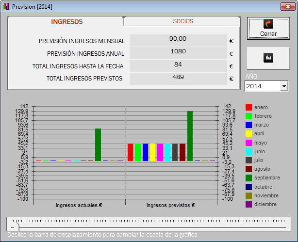Click the diciembre purple legend swatch
Viewport: 298px width, 242px height.
pyautogui.click(x=248, y=204)
